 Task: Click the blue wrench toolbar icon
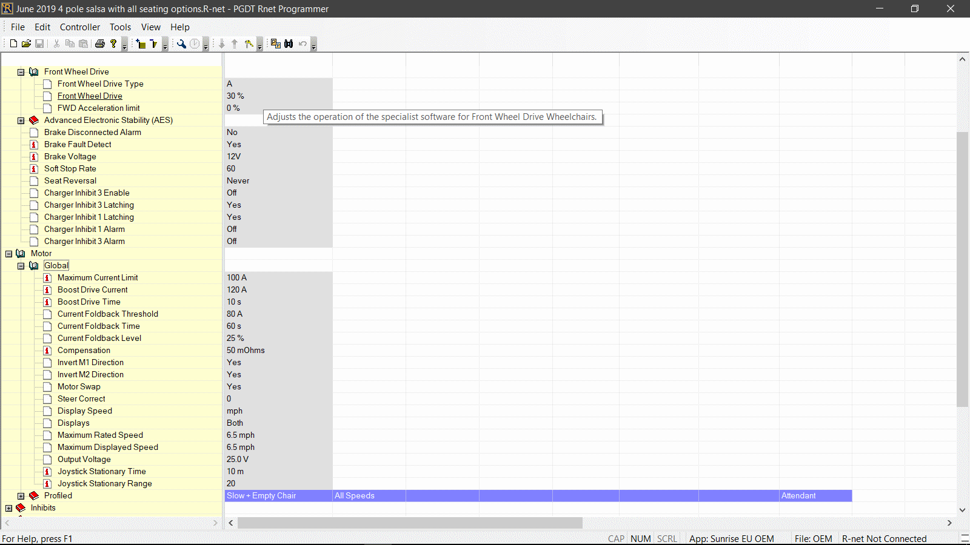[x=181, y=44]
